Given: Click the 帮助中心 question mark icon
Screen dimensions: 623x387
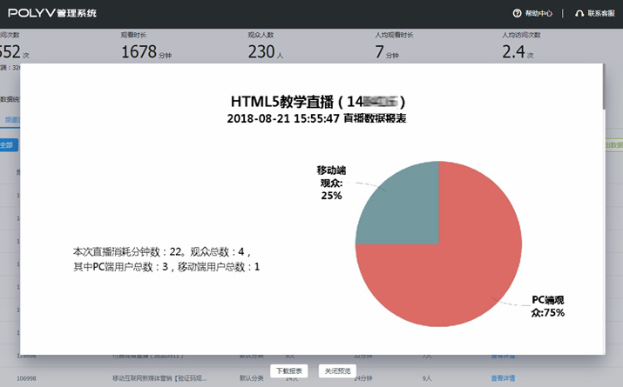Looking at the screenshot, I should pos(517,13).
